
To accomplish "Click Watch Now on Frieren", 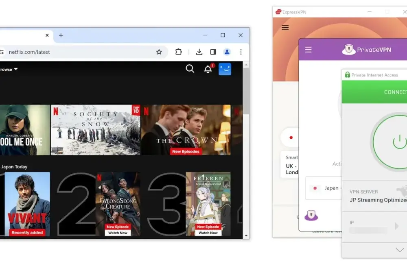I will coord(208,233).
